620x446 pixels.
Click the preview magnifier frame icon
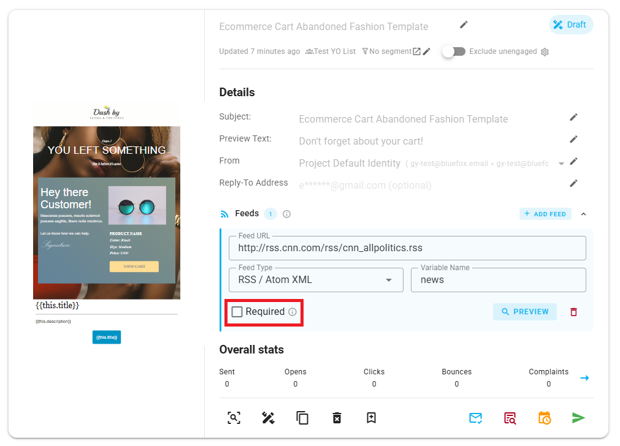point(234,418)
